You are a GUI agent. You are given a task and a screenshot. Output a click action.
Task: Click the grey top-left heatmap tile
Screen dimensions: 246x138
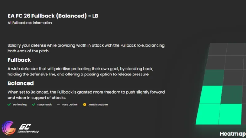point(218,49)
